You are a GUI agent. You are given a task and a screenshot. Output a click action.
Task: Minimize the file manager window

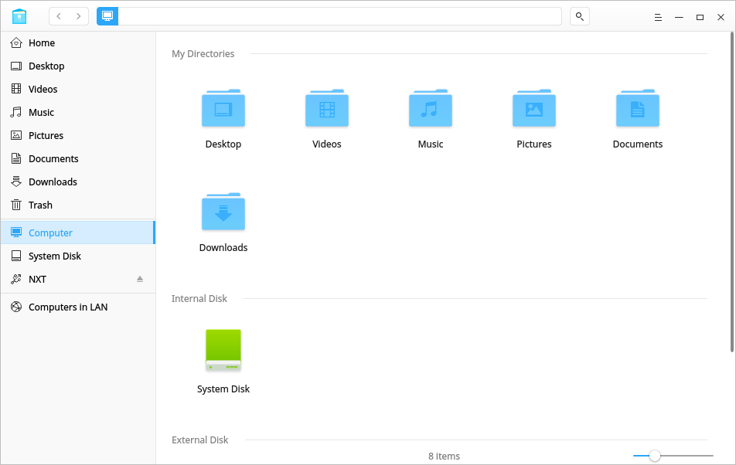[680, 17]
